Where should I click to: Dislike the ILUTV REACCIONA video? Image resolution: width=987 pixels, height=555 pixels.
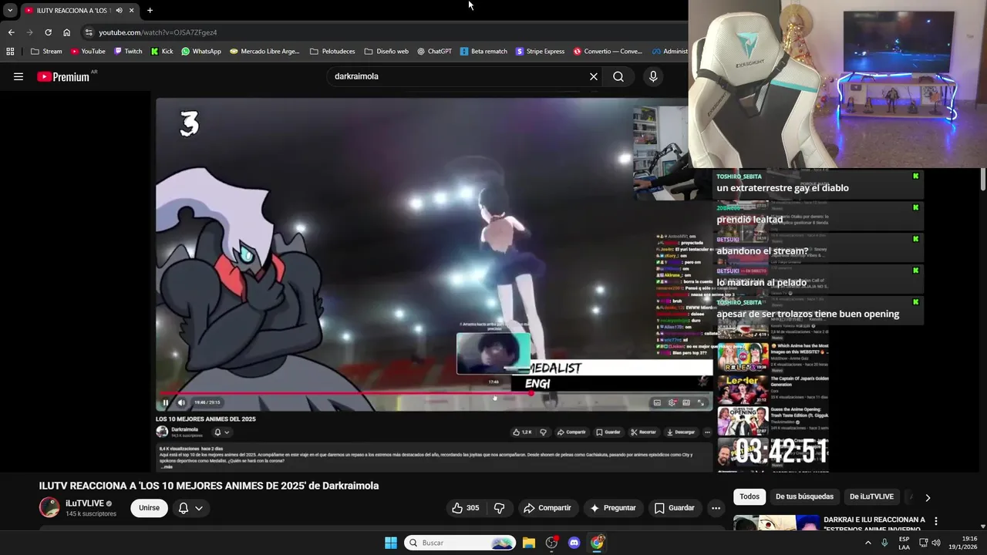point(499,508)
